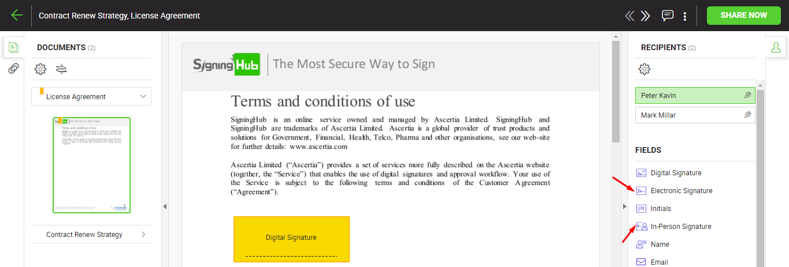This screenshot has width=789, height=267.
Task: Click the SHARE NOW button
Action: point(743,16)
